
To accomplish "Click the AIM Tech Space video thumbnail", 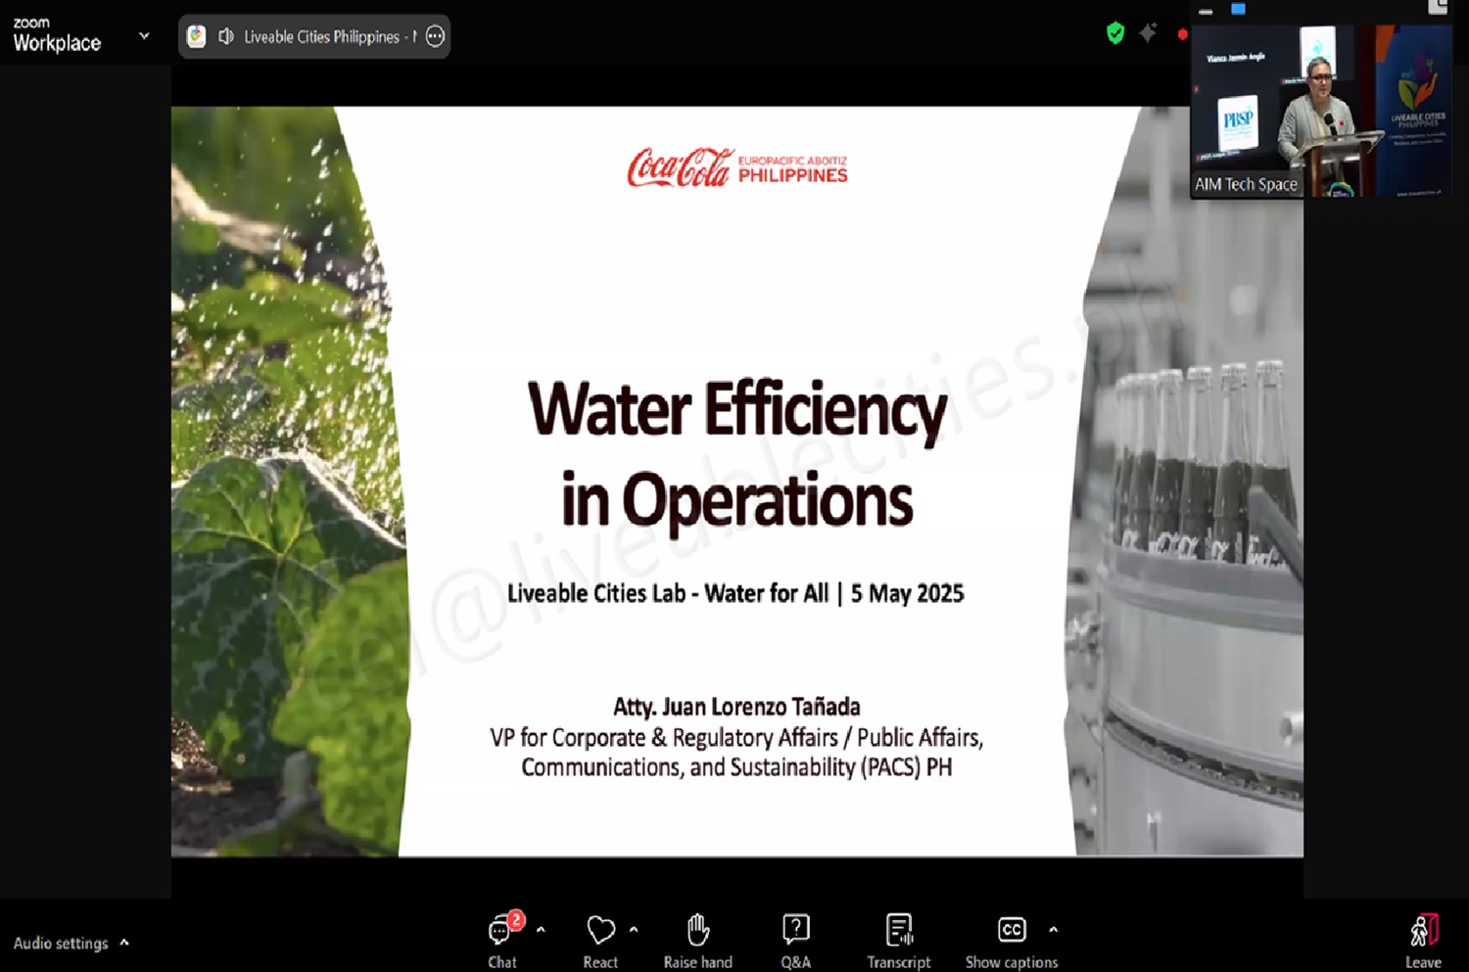I will (x=1320, y=111).
